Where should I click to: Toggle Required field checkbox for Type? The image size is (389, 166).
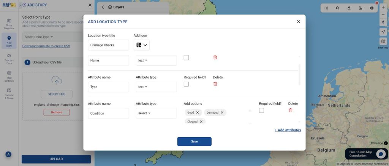186,84
